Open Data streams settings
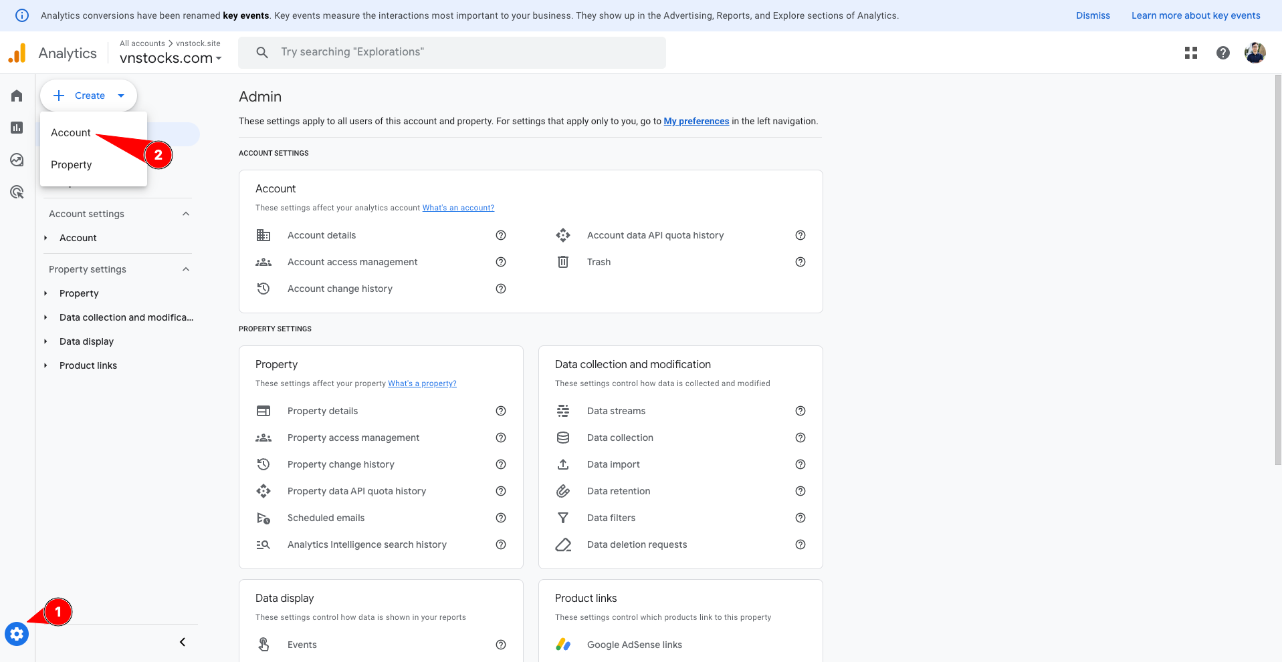Viewport: 1282px width, 662px height. tap(616, 411)
